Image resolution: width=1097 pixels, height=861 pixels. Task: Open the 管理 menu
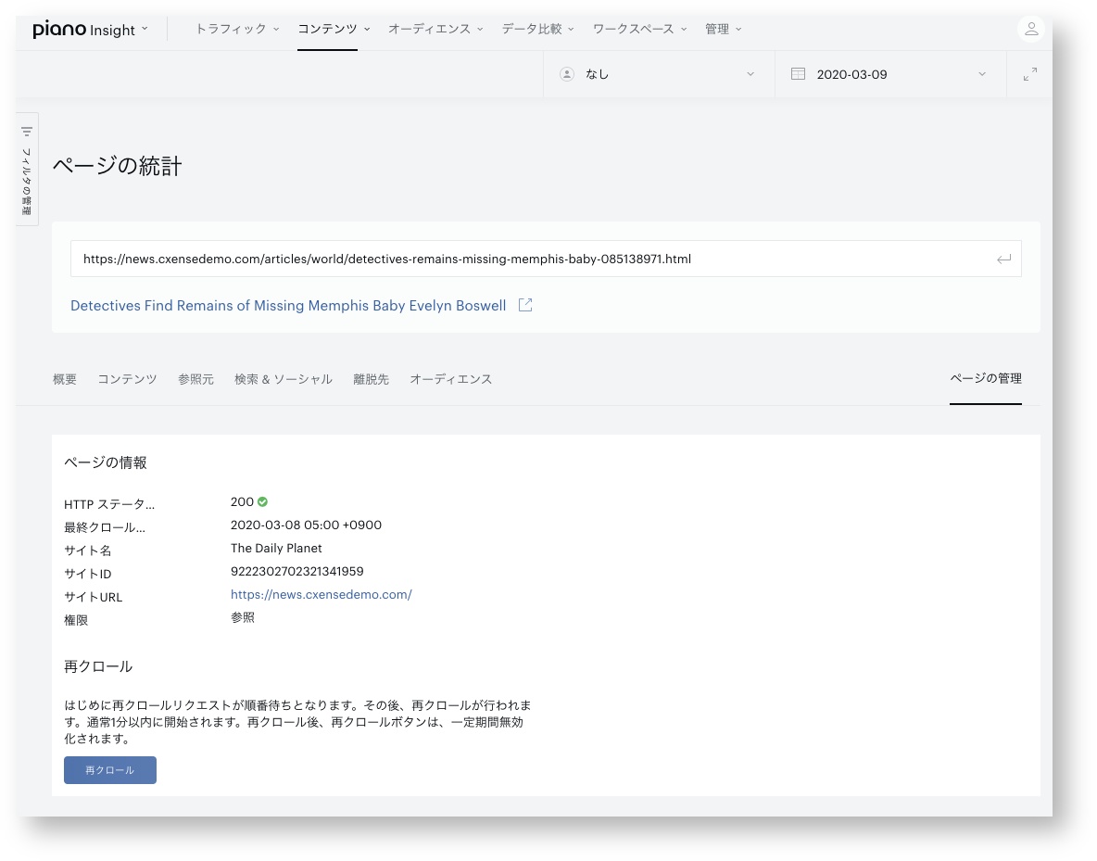click(x=723, y=30)
